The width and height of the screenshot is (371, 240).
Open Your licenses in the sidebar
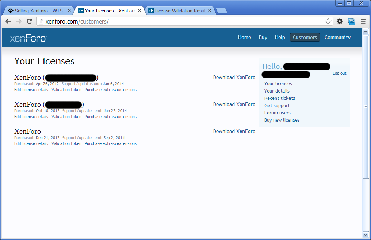(x=278, y=83)
